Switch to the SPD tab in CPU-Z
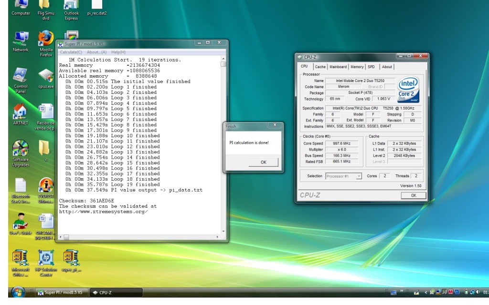This screenshot has width=489, height=305. tap(371, 67)
